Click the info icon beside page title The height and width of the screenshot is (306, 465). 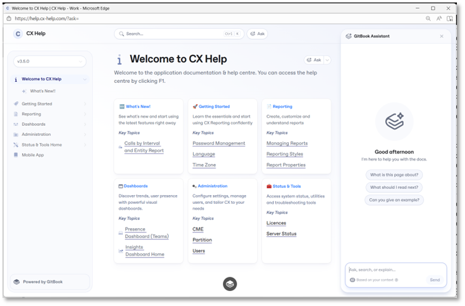coord(120,60)
